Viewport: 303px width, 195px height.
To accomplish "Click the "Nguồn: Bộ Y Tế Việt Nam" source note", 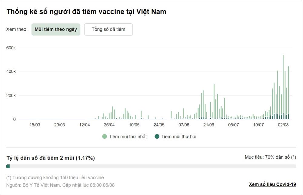I will pyautogui.click(x=33, y=185).
